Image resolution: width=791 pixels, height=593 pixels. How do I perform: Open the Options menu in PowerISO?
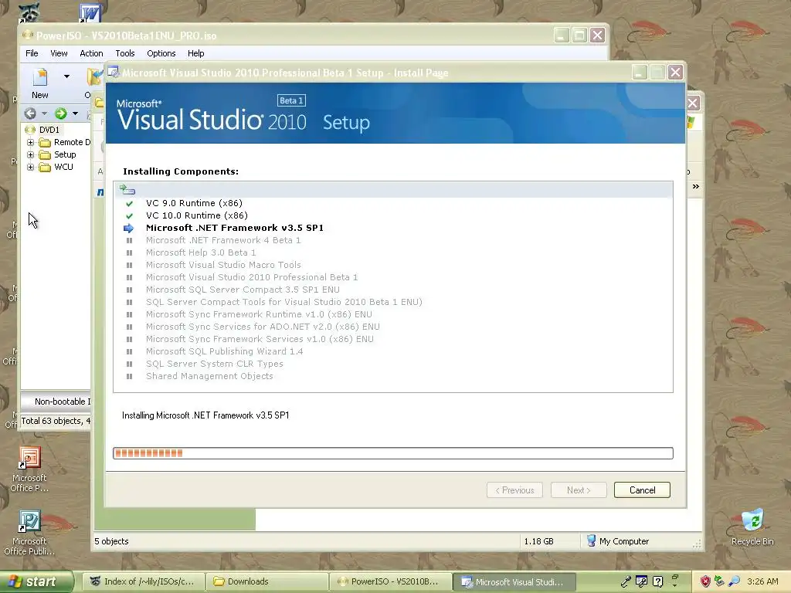pos(161,53)
